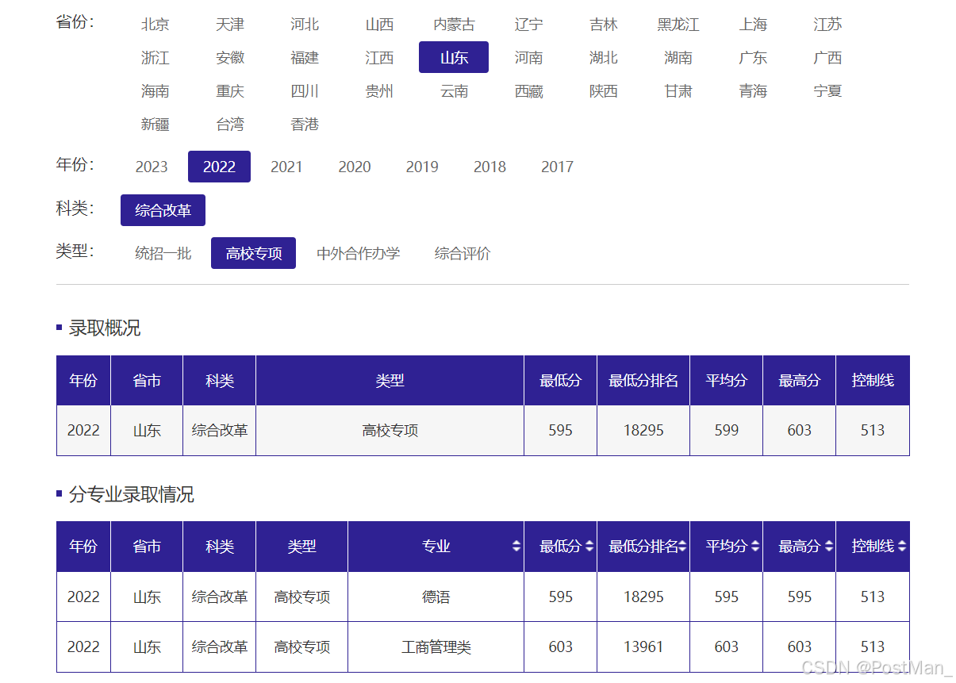Select 贵州 province
This screenshot has height=683, width=956.
click(x=379, y=91)
